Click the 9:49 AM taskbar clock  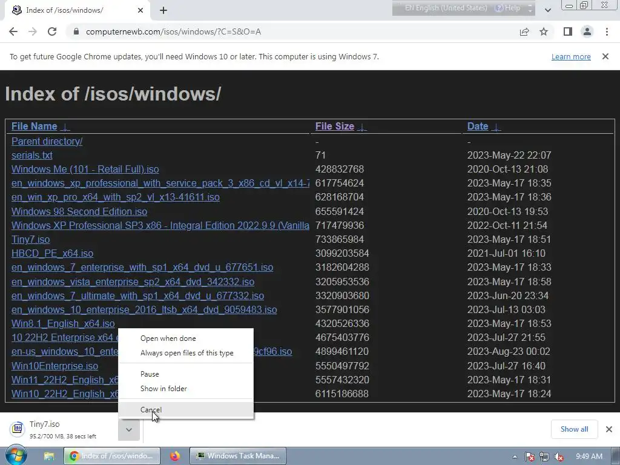pos(589,457)
